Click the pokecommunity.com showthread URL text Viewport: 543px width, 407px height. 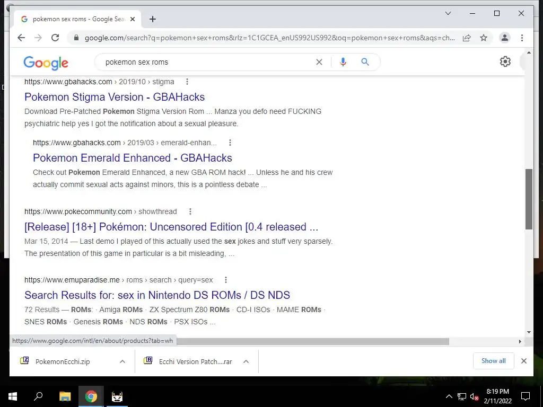pyautogui.click(x=100, y=211)
